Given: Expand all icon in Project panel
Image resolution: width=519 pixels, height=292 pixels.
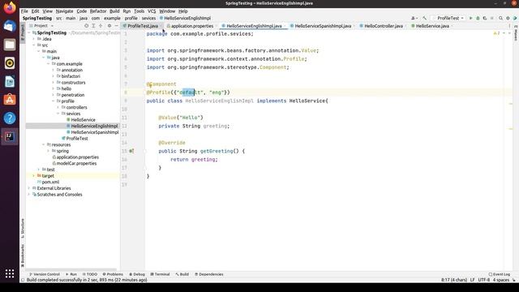Looking at the screenshot, I should tap(94, 26).
